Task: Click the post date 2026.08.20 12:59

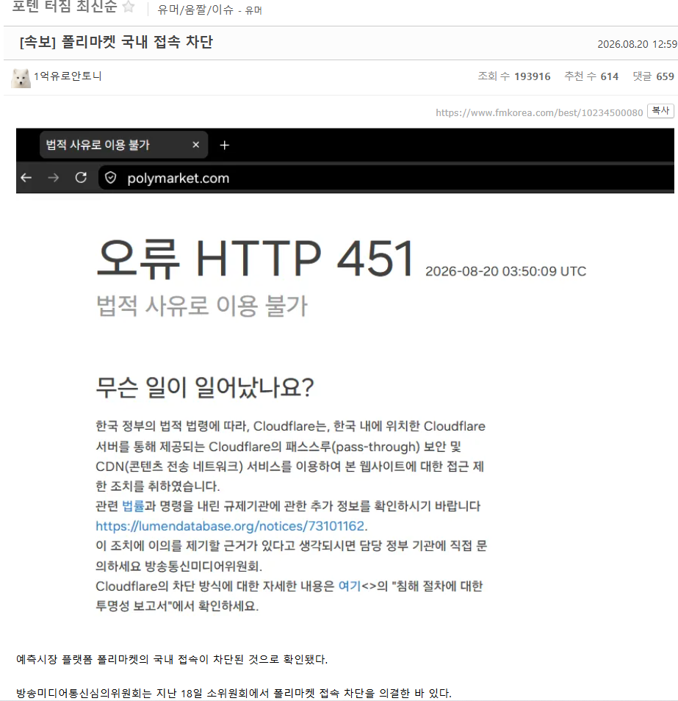Action: [637, 44]
